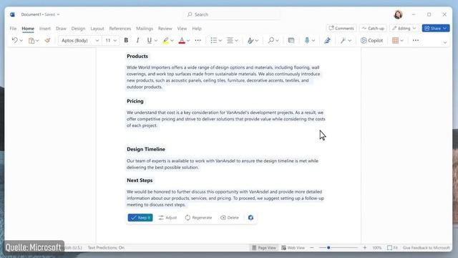The image size is (458, 258).
Task: Toggle Bold formatting
Action: point(126,40)
